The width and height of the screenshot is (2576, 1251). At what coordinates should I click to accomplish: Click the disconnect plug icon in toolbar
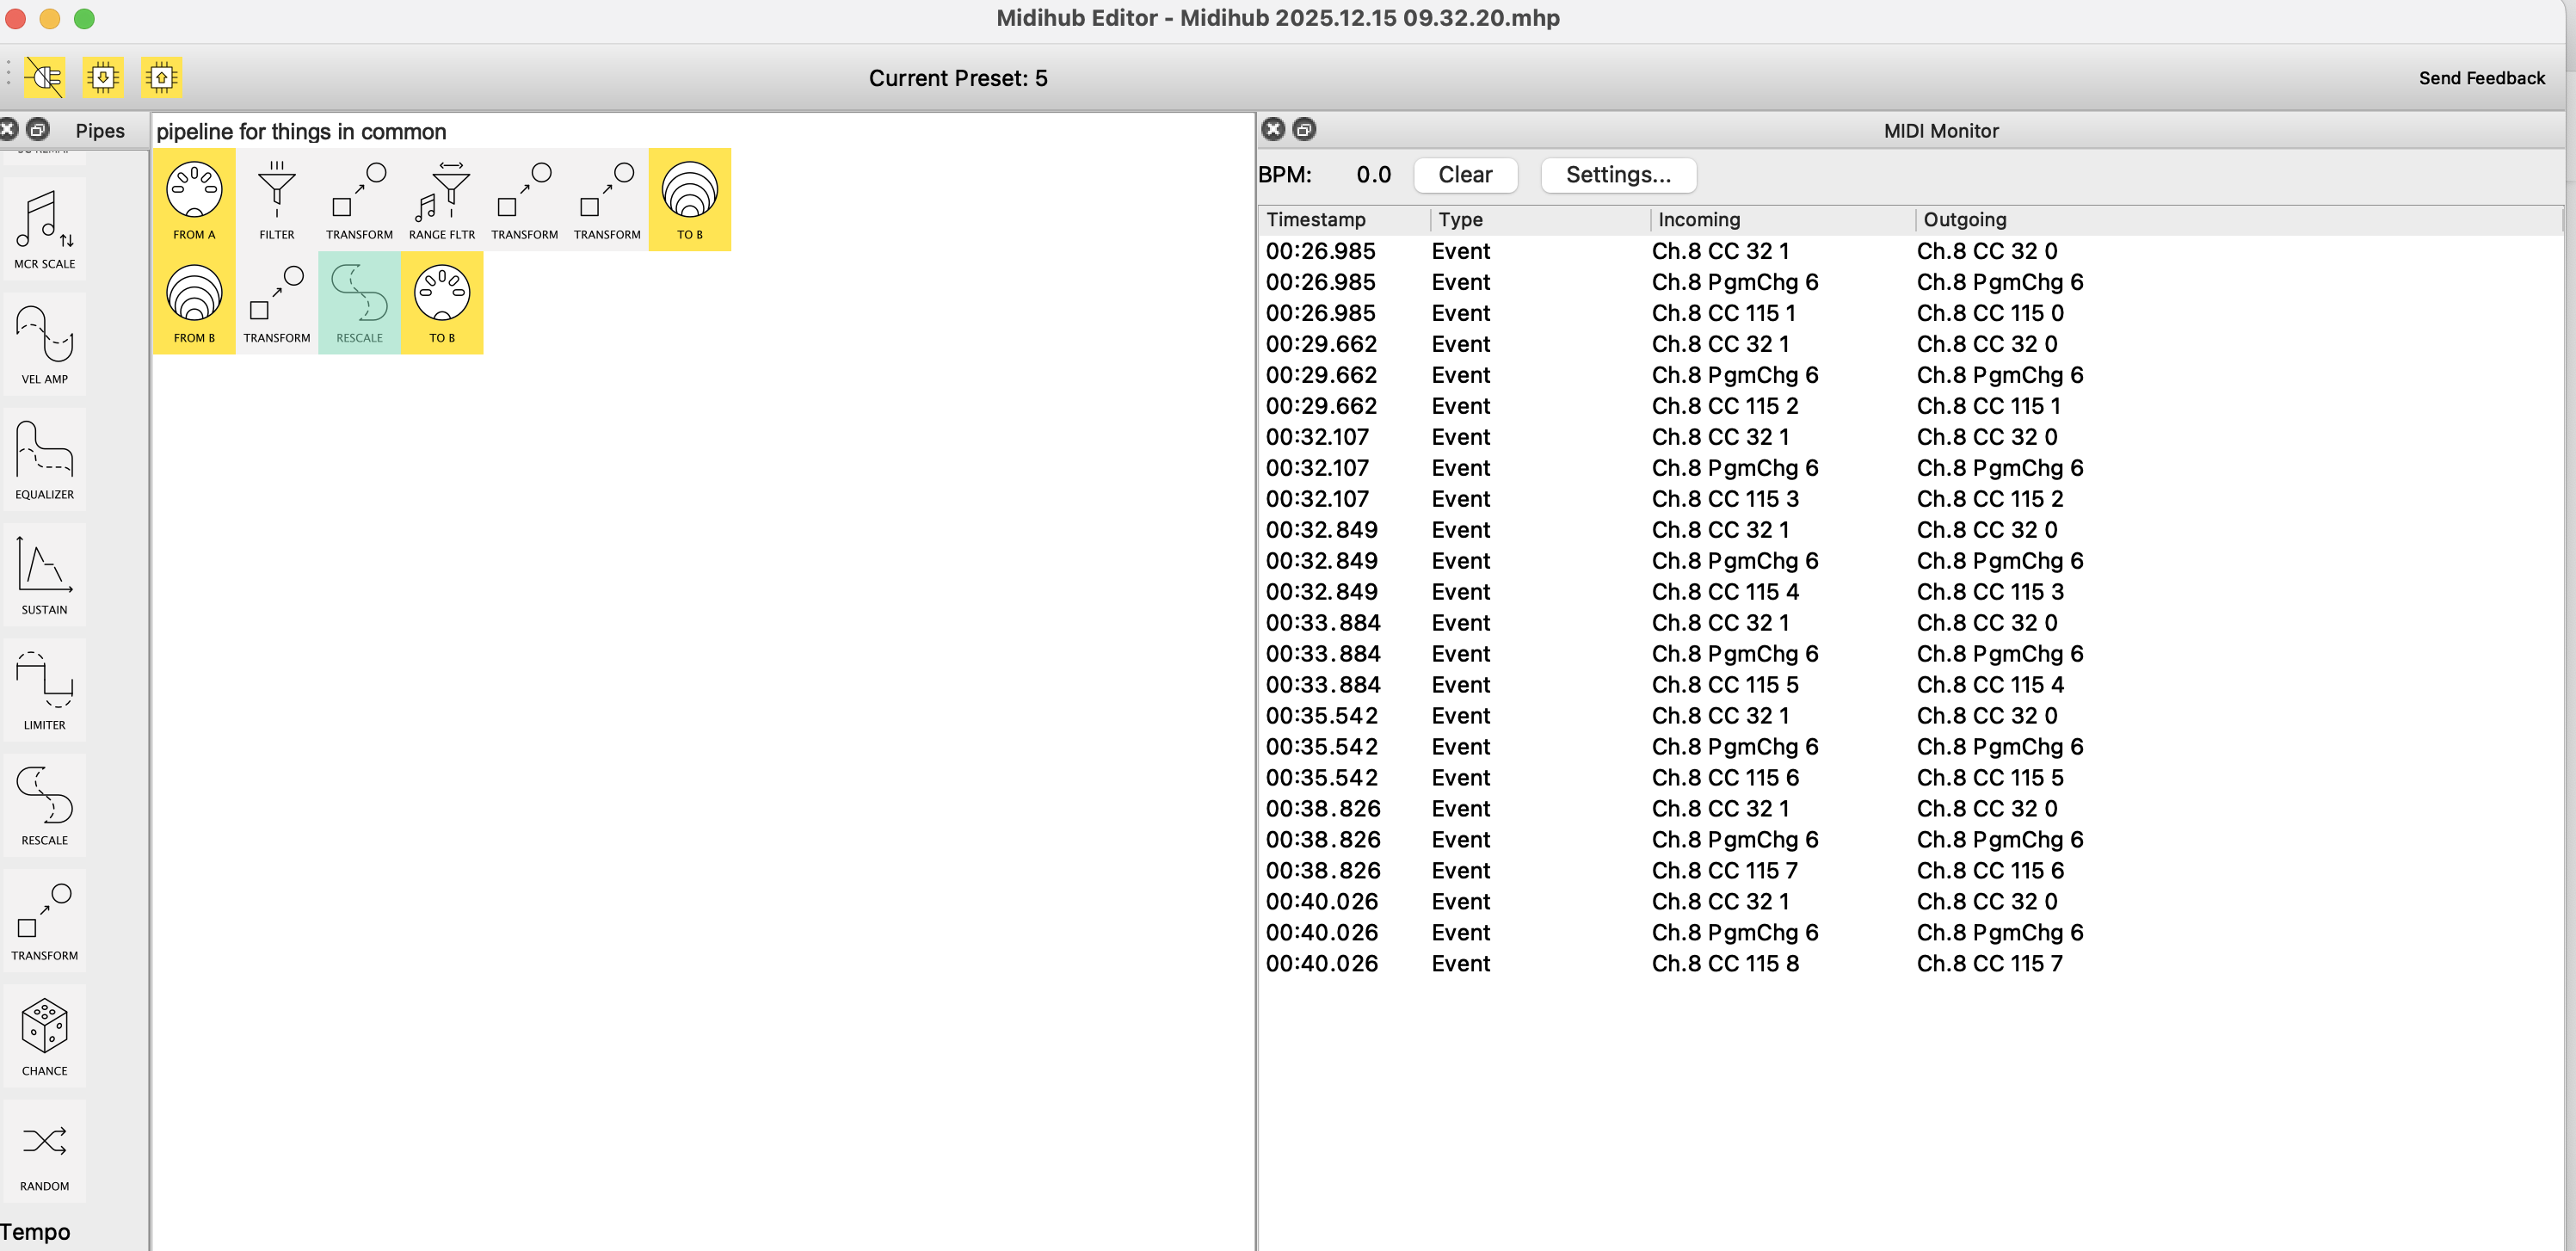coord(44,77)
